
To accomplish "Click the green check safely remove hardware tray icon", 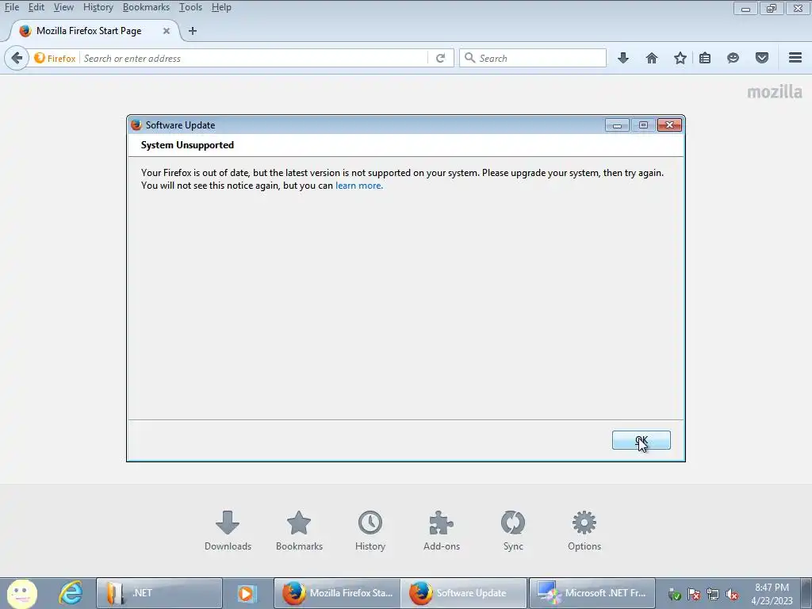I will click(x=674, y=595).
